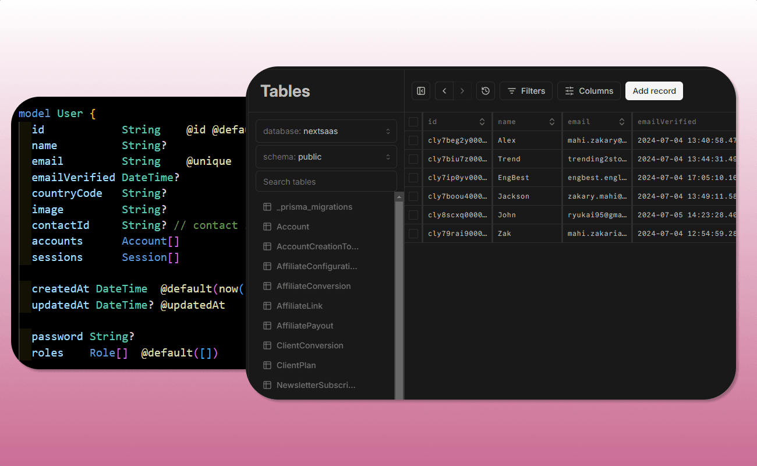The width and height of the screenshot is (757, 466).
Task: Click table icon beside Account
Action: 267,227
